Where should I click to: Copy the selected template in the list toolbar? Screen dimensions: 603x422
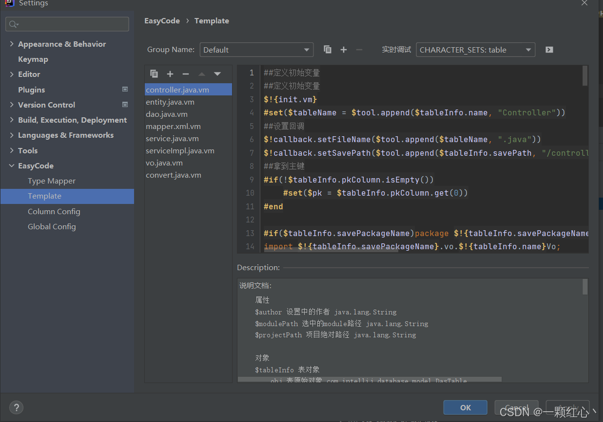coord(154,74)
